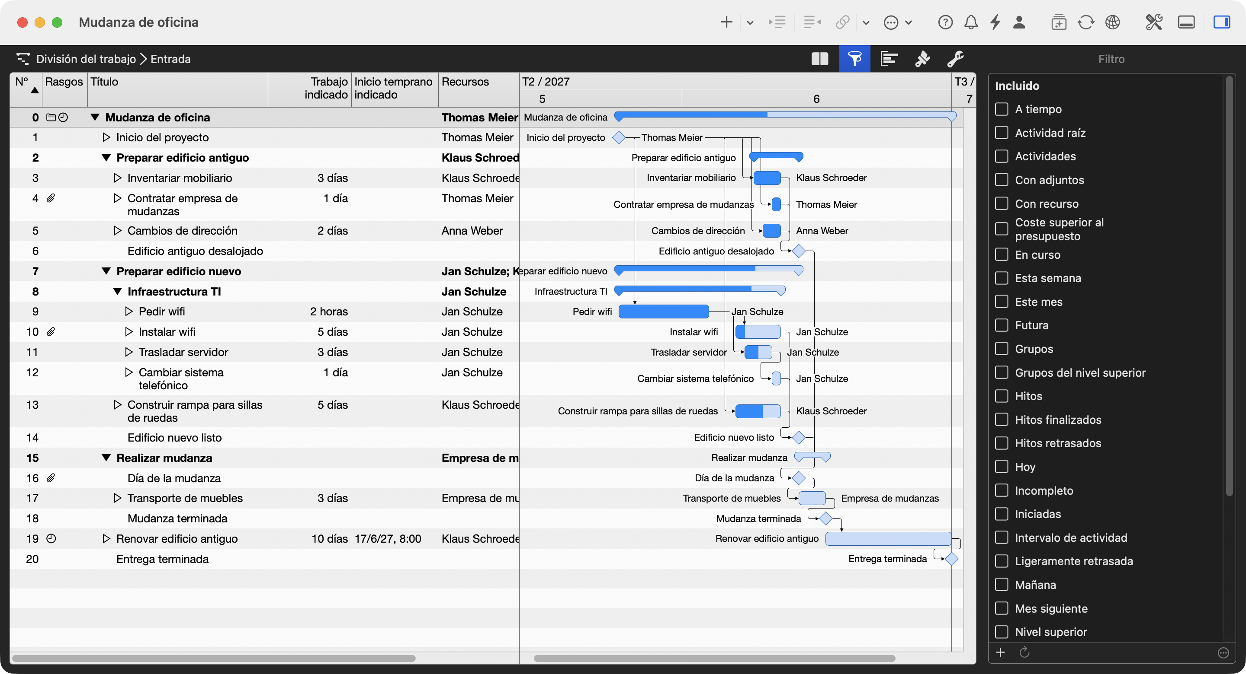
Task: Open the tools (screwdriver and wrench) icon
Action: pos(1153,22)
